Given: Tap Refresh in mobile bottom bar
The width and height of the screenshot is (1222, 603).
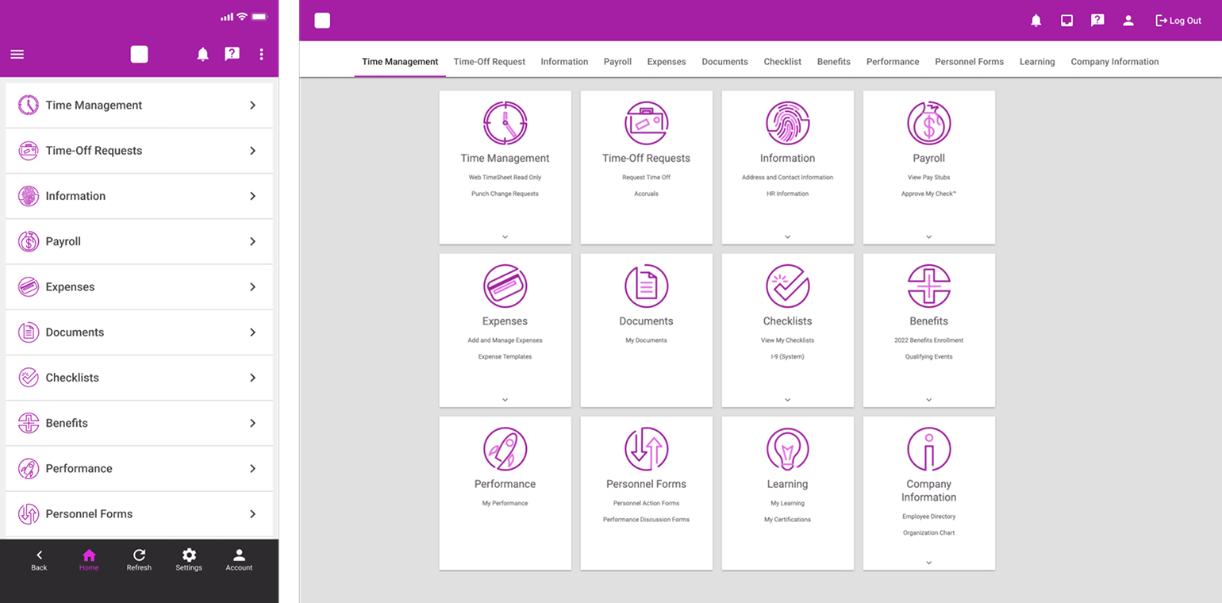Looking at the screenshot, I should [139, 560].
